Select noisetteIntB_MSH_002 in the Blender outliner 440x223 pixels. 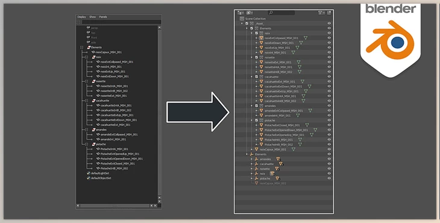click(278, 72)
